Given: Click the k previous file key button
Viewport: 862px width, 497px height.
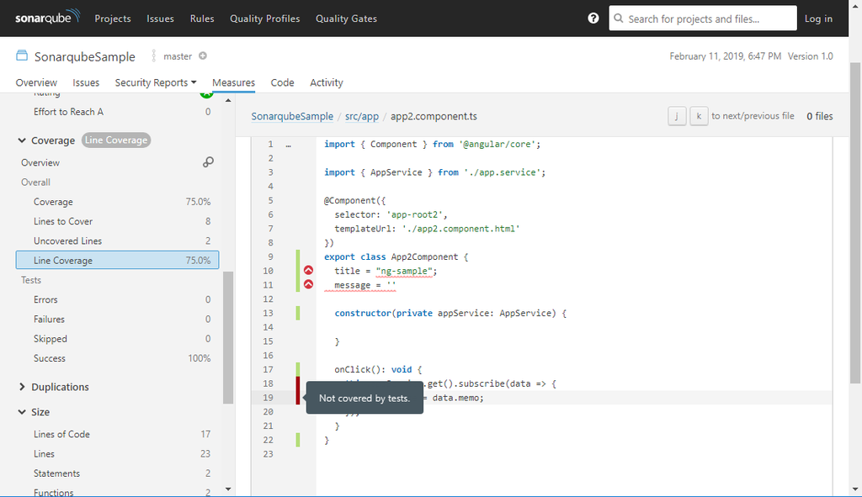Looking at the screenshot, I should (699, 116).
